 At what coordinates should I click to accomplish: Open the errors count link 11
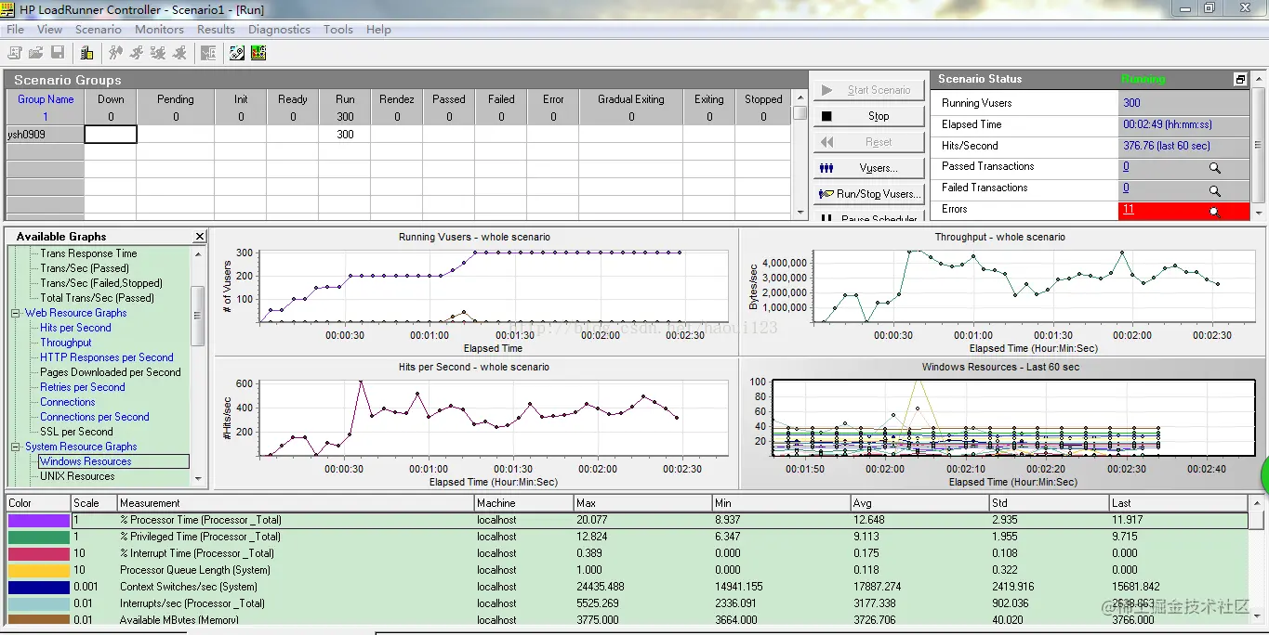(x=1128, y=210)
